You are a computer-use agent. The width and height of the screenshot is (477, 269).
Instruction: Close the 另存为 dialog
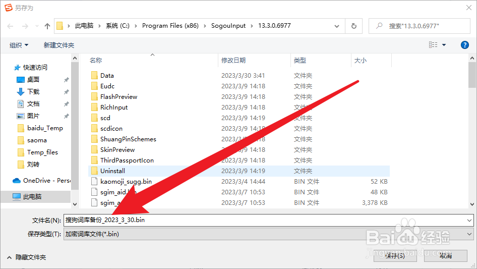469,8
